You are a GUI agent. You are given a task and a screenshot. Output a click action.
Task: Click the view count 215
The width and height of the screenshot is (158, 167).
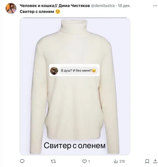[x=122, y=161]
